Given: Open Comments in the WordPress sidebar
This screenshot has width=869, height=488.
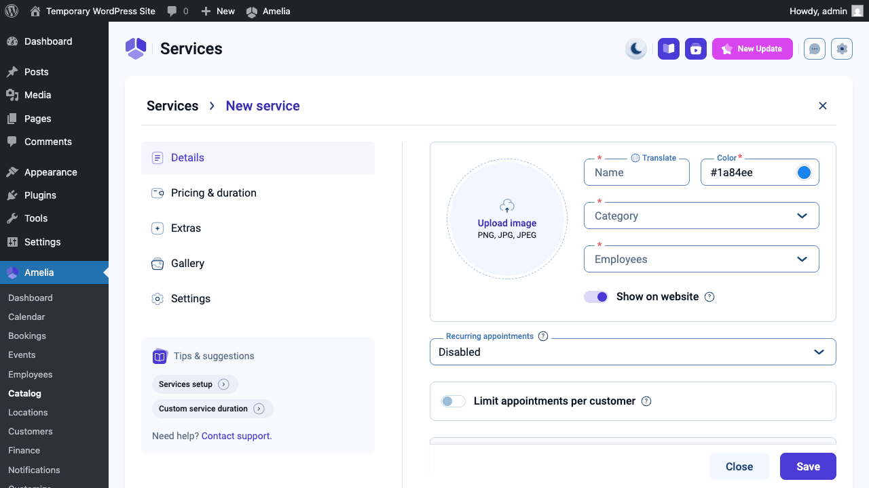Looking at the screenshot, I should [x=54, y=142].
